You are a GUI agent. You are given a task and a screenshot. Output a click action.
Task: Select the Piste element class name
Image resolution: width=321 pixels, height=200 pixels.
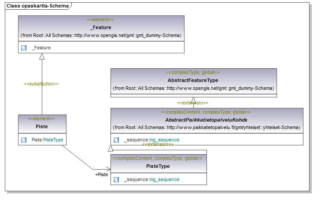coord(42,126)
